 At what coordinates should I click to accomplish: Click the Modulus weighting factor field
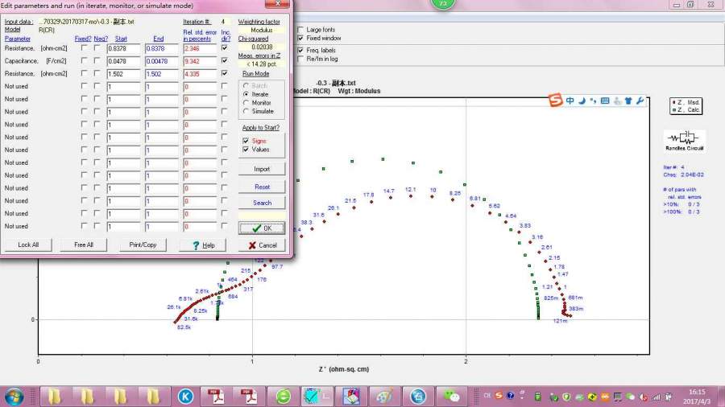262,30
